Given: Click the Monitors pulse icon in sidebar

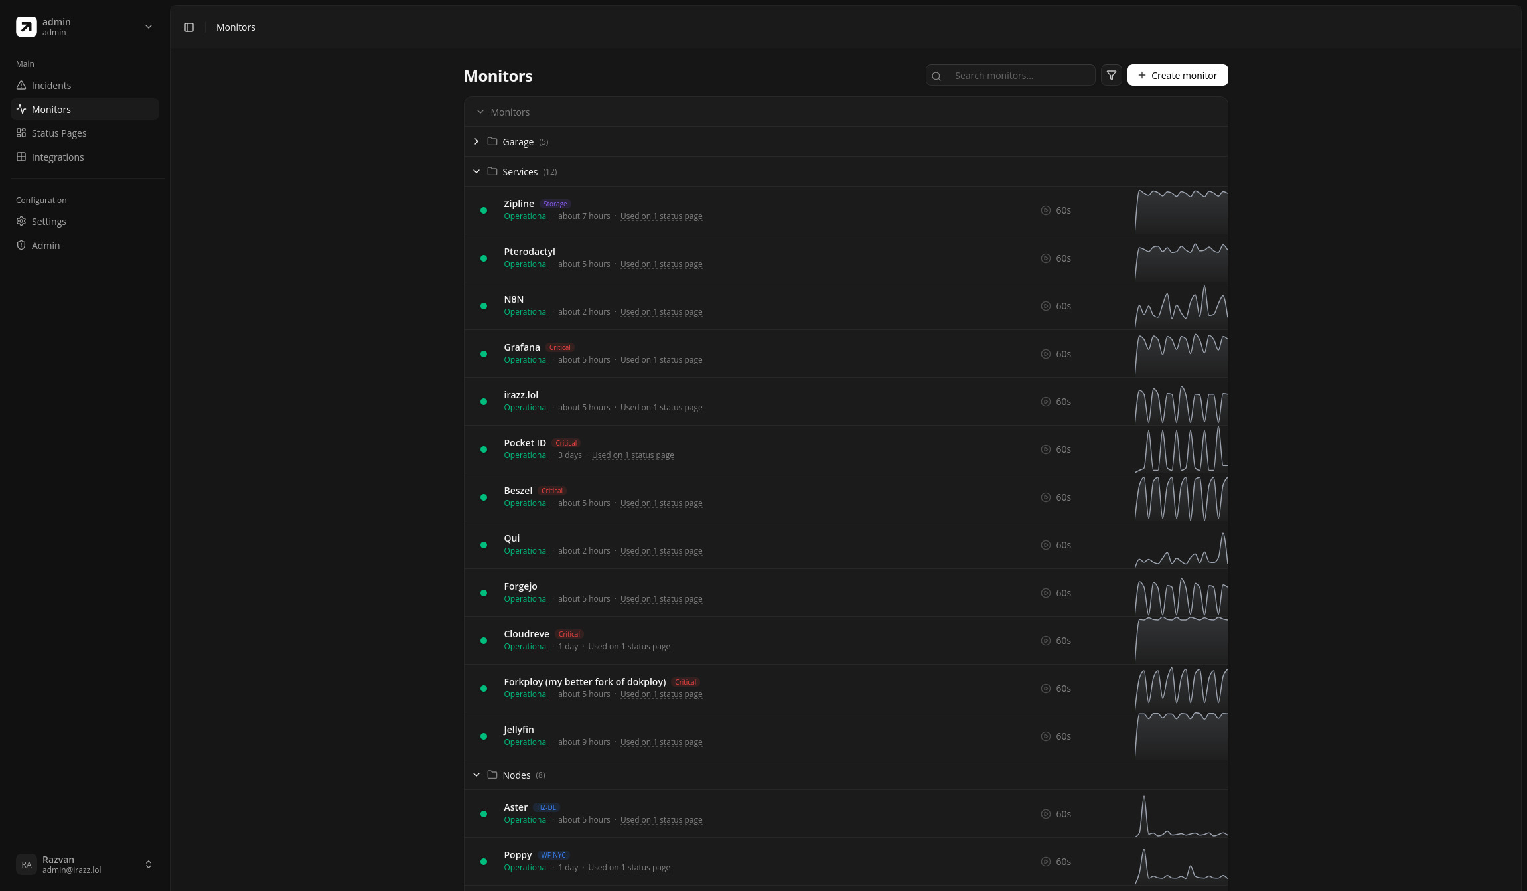Looking at the screenshot, I should [21, 109].
